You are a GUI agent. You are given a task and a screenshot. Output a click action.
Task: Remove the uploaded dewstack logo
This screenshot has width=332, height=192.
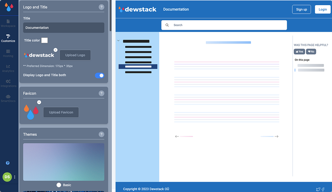[55, 50]
